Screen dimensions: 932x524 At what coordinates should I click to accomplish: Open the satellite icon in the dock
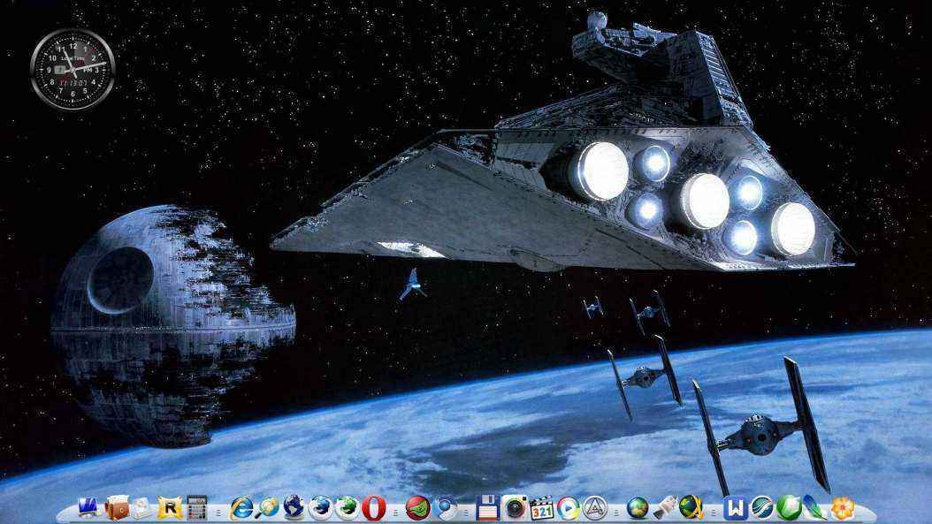tap(665, 508)
